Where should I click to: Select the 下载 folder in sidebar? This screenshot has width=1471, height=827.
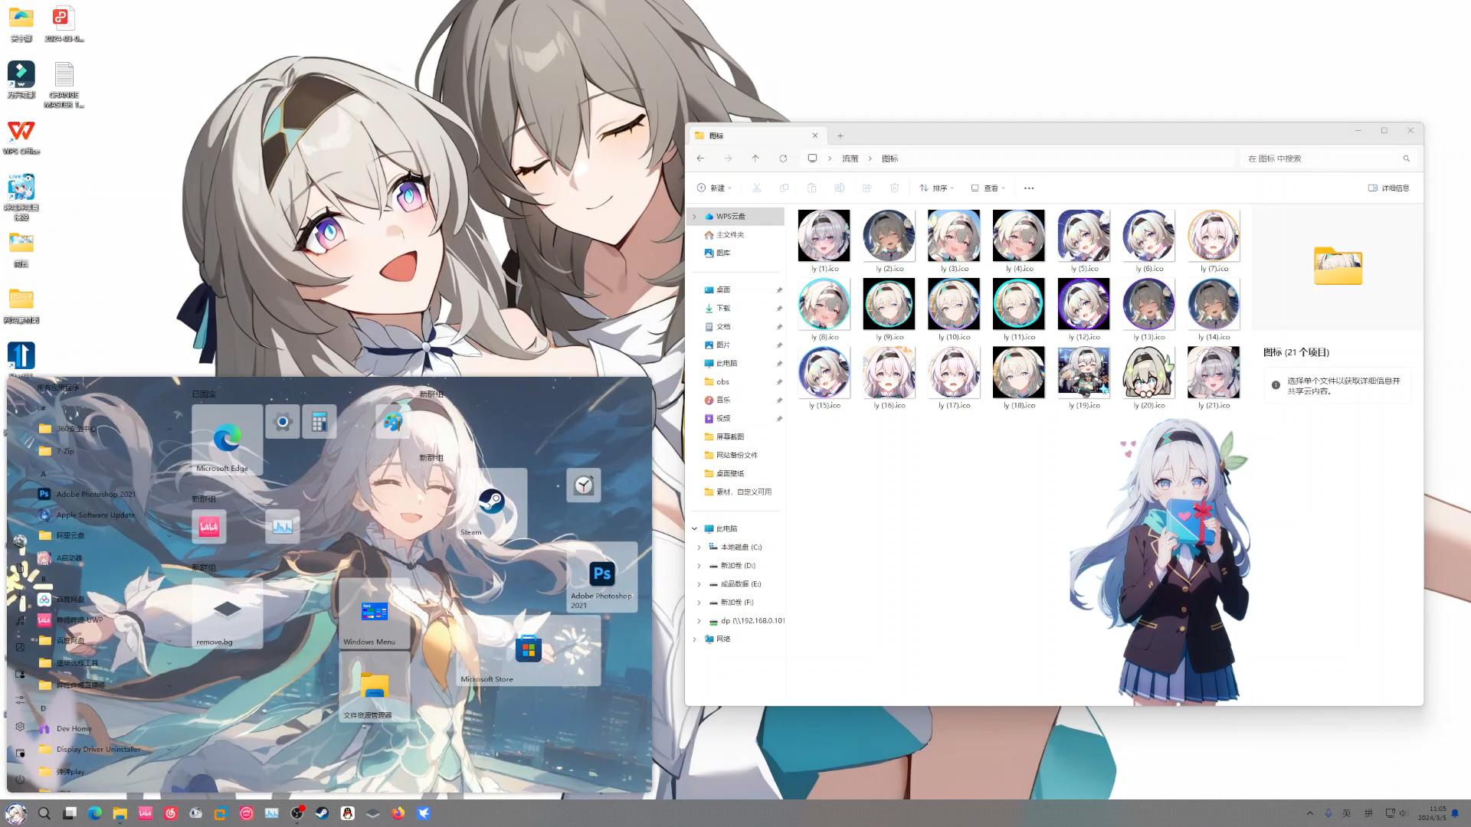point(723,308)
